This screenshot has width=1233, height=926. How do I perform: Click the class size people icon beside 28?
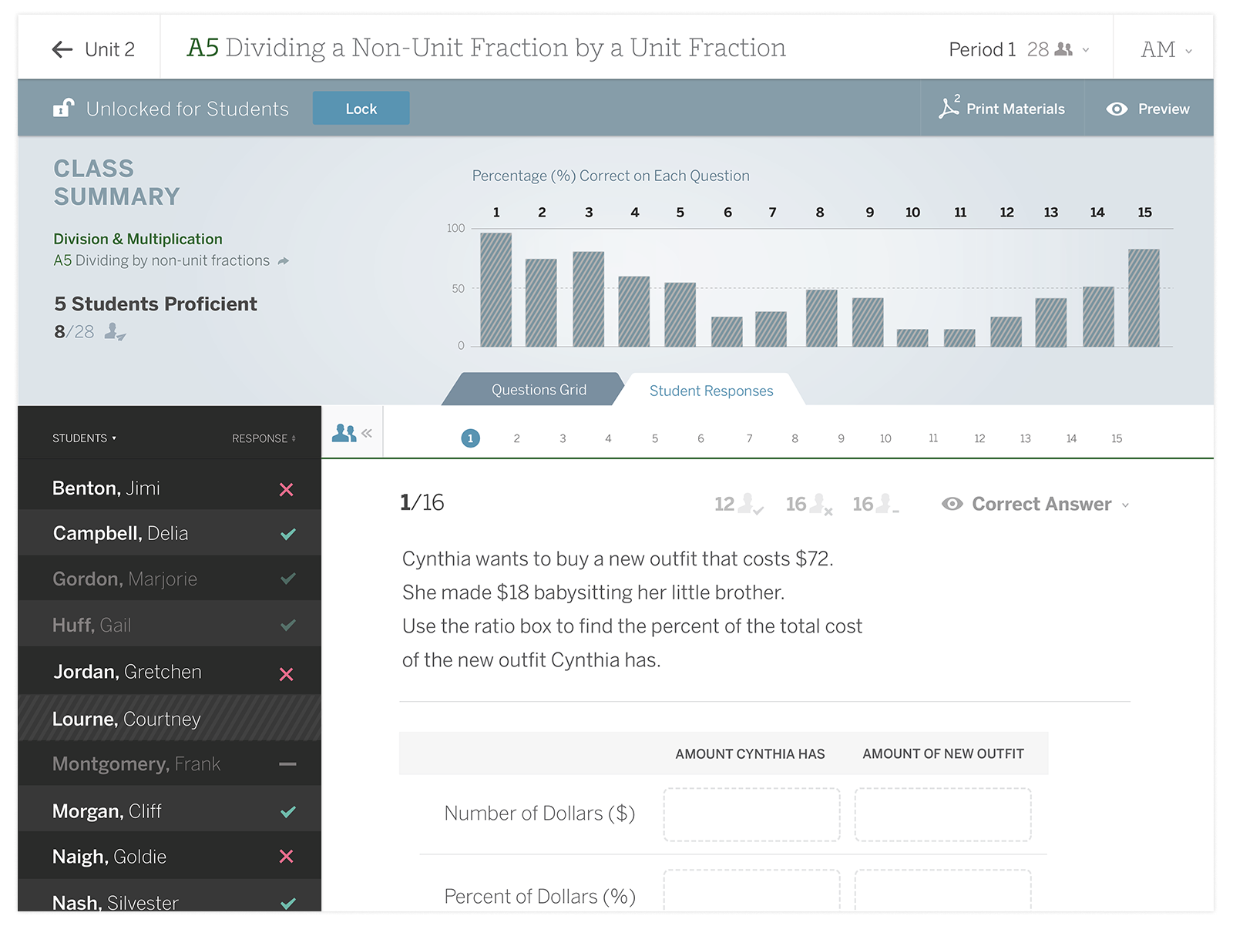[x=1063, y=49]
